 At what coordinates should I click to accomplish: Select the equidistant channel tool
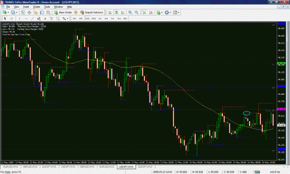click(x=39, y=19)
